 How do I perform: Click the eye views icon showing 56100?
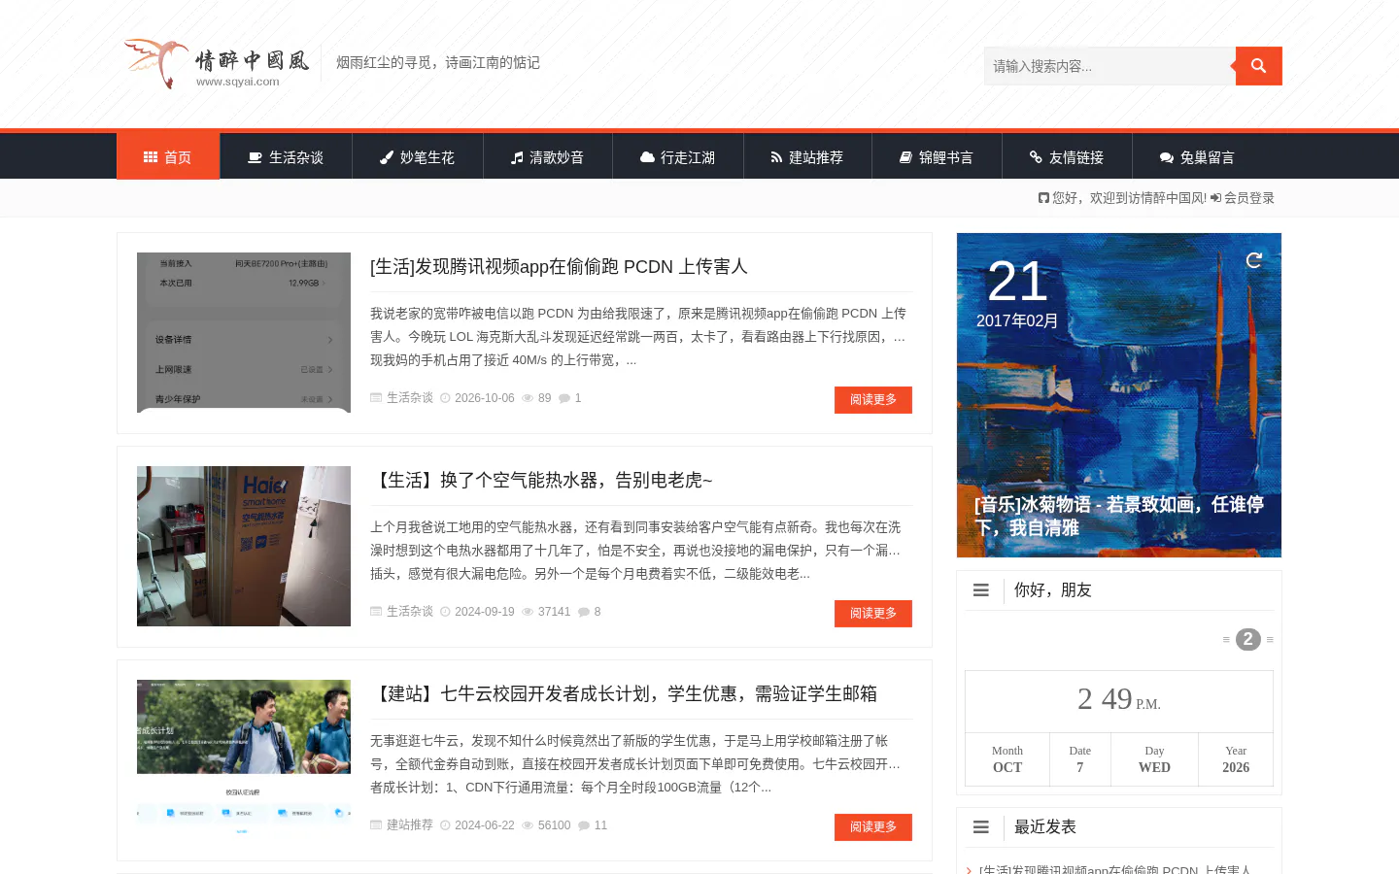528,825
